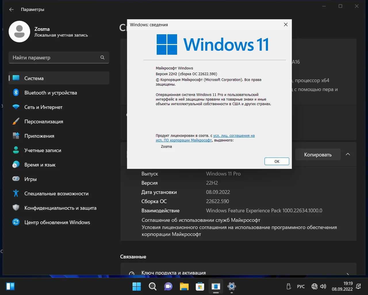Click the USB safely remove tray icon

289,286
